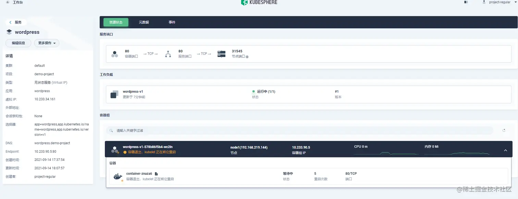Screen dimensions: 518x199
Task: Select session affinity value None
Action: click(38, 116)
